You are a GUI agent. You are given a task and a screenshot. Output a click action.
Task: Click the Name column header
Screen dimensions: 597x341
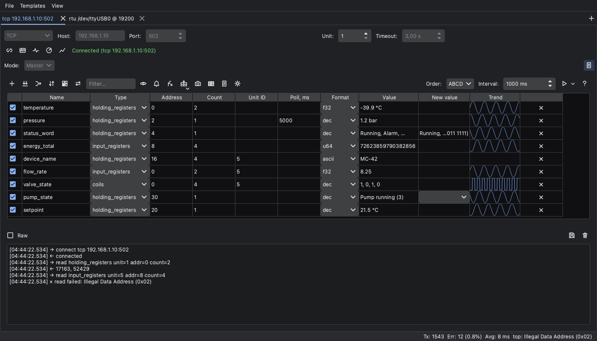coord(56,97)
